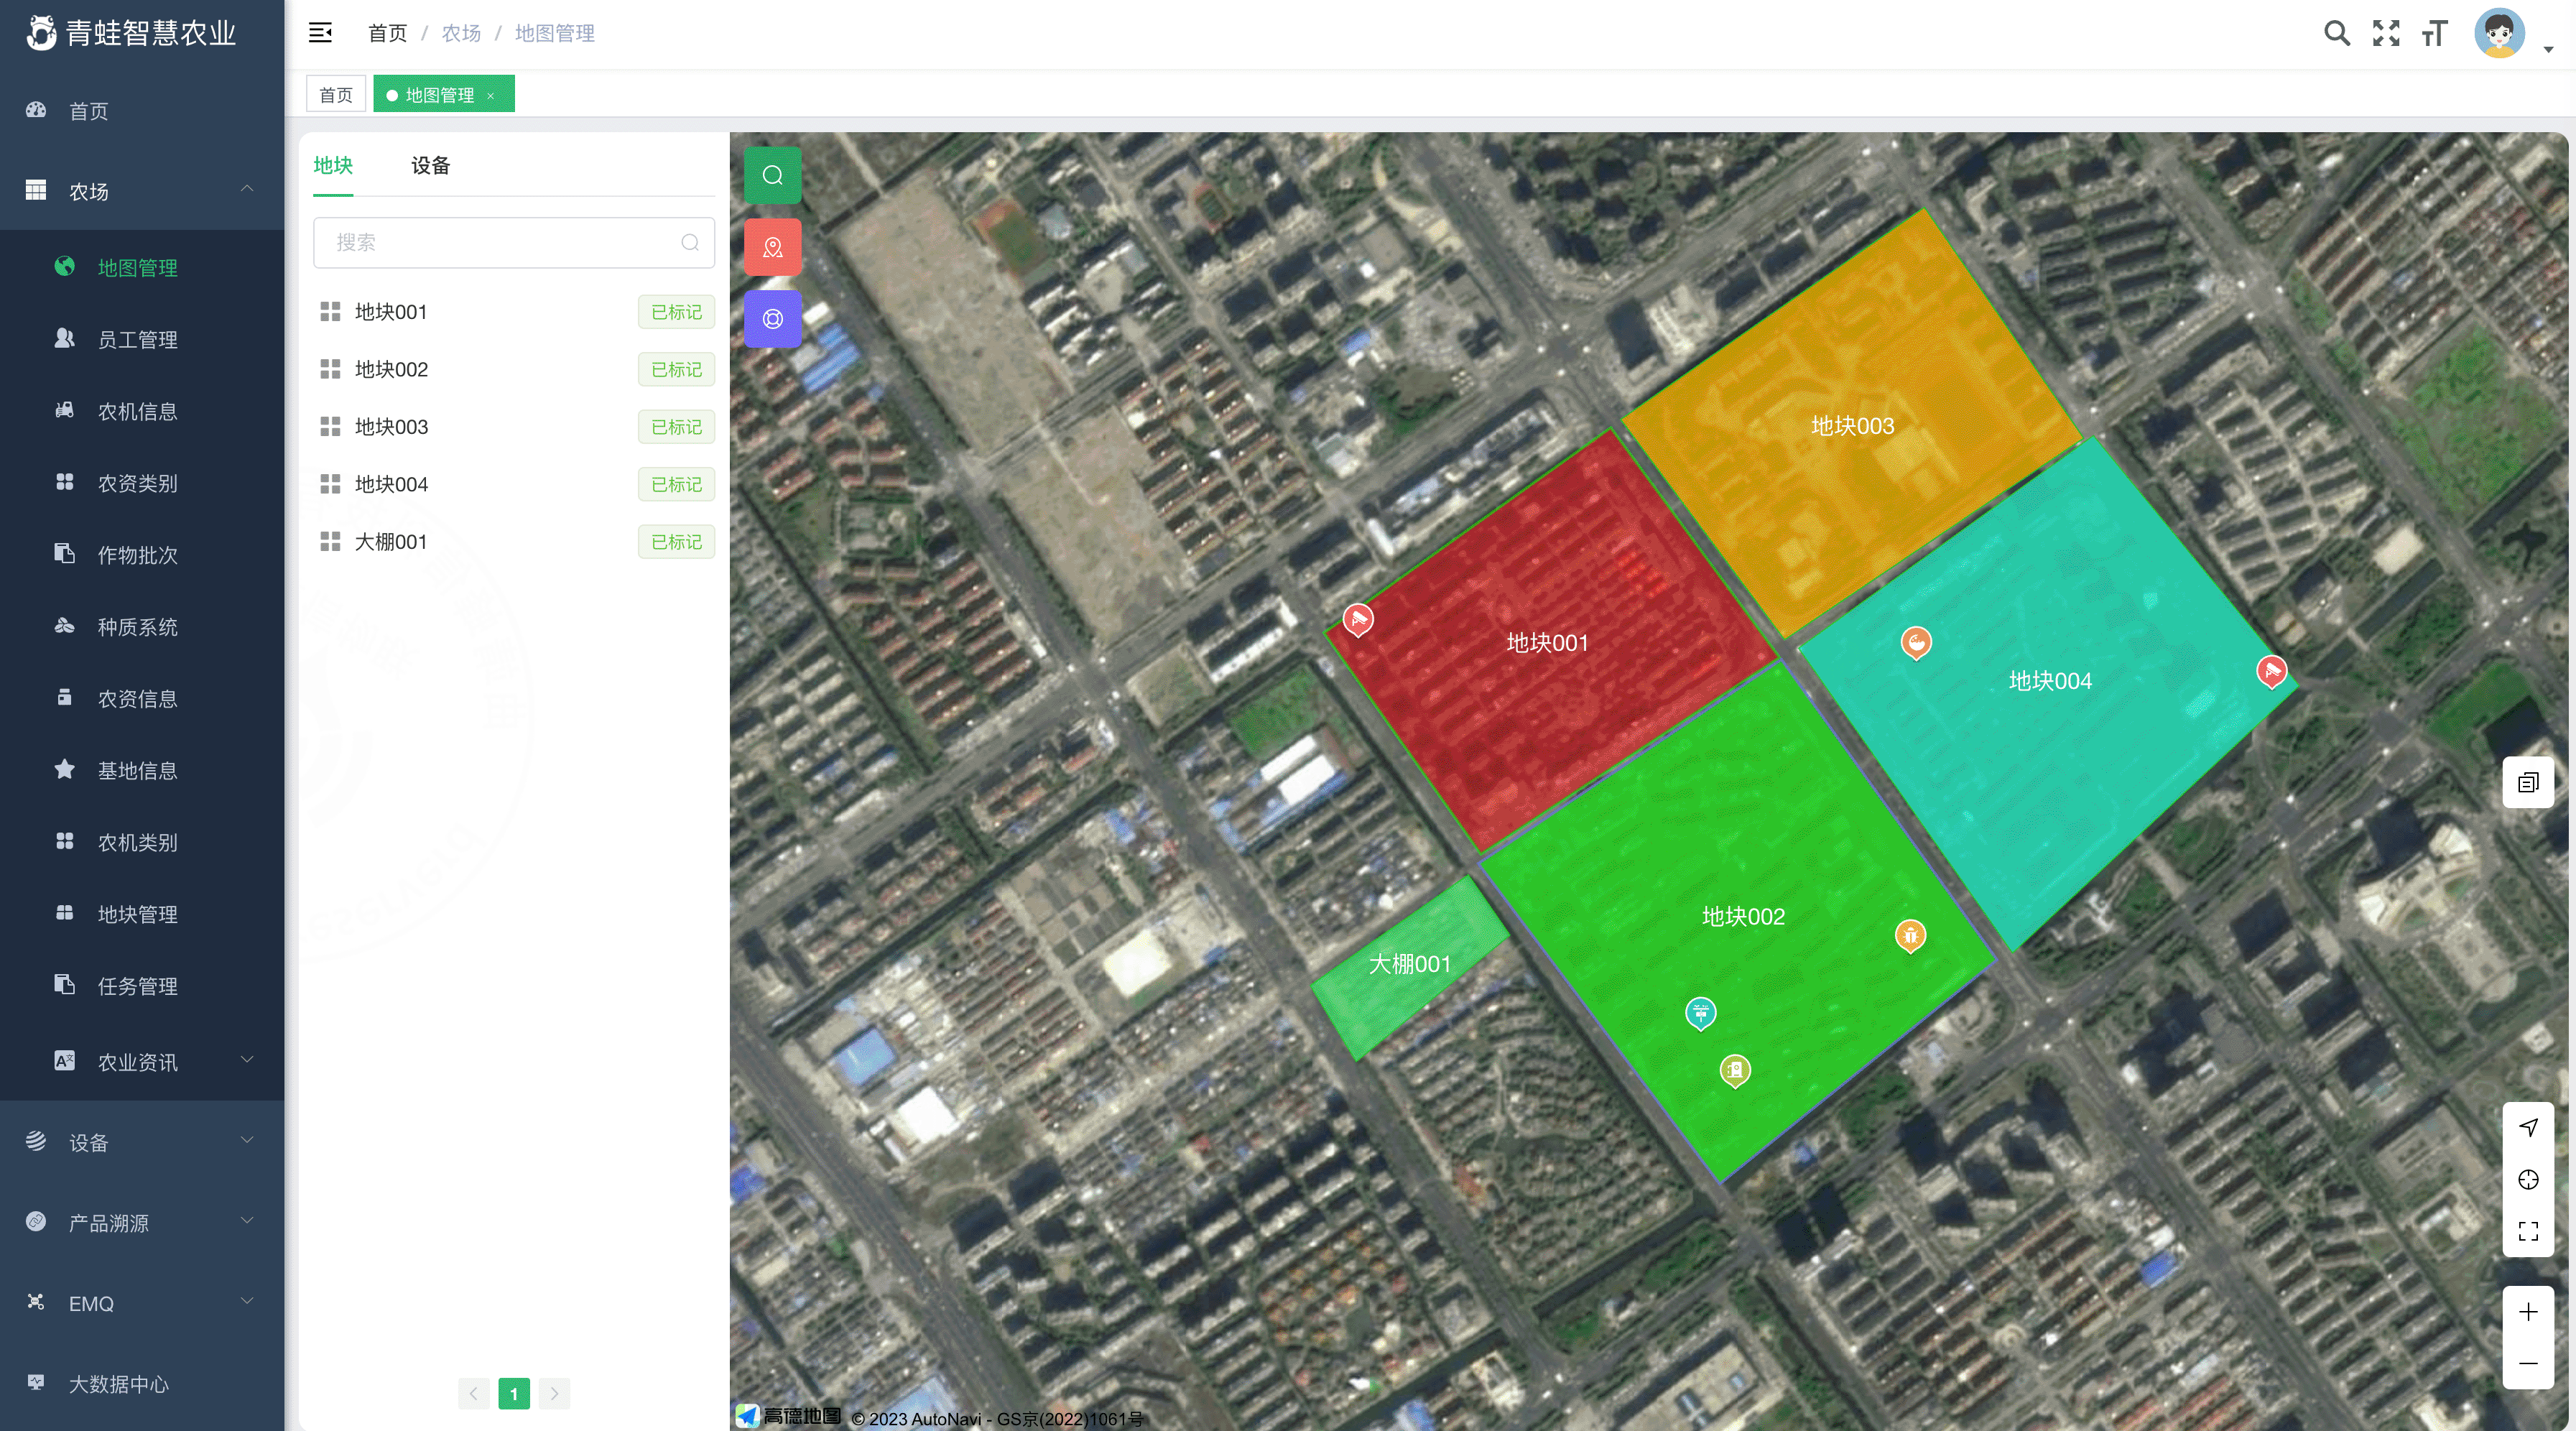The image size is (2576, 1431).
Task: Open 任务管理 in the sidebar
Action: (x=142, y=986)
